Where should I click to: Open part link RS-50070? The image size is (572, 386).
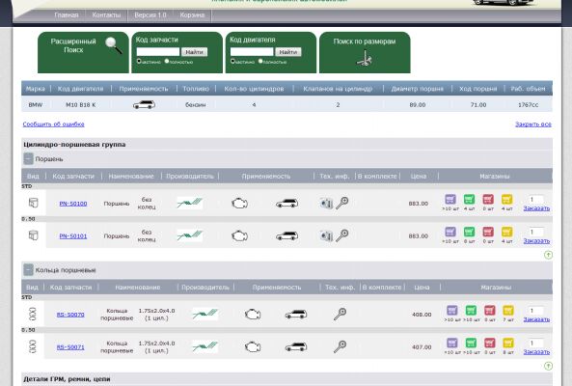[x=70, y=315]
